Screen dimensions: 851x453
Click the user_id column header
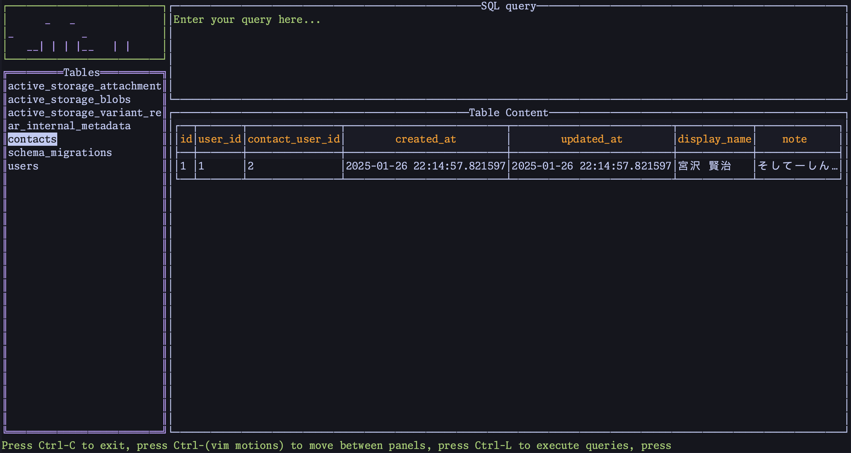tap(220, 139)
